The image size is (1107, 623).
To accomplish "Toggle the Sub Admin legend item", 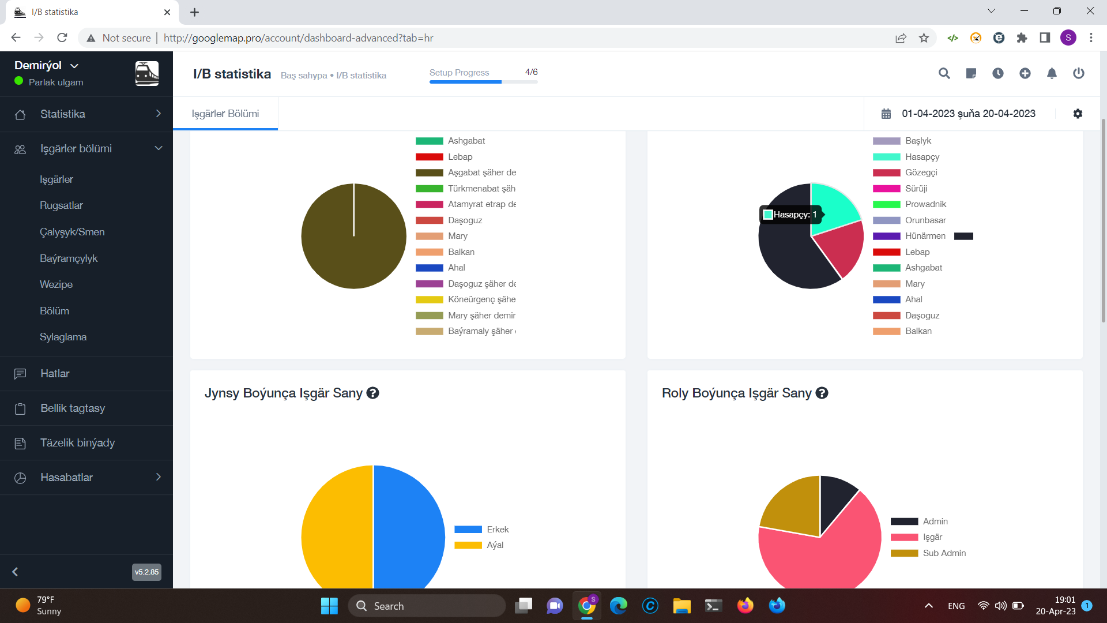I will tap(928, 553).
